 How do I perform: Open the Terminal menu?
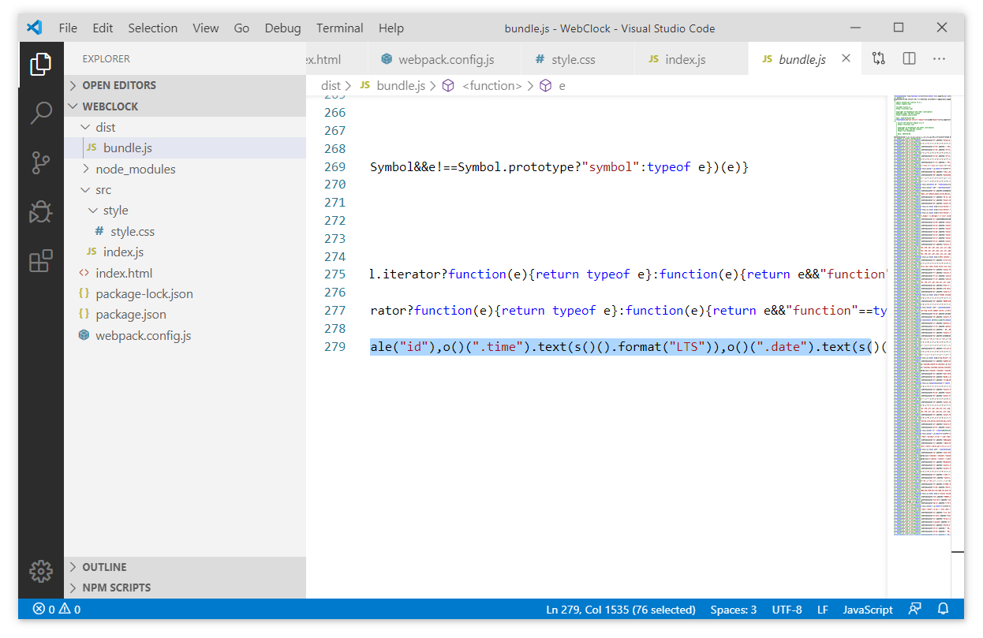pyautogui.click(x=340, y=28)
